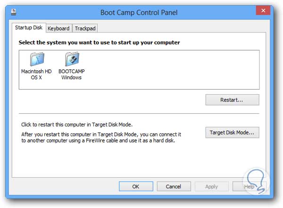Click the FireWire cable description paragraph
This screenshot has width=283, height=208.
coord(100,138)
